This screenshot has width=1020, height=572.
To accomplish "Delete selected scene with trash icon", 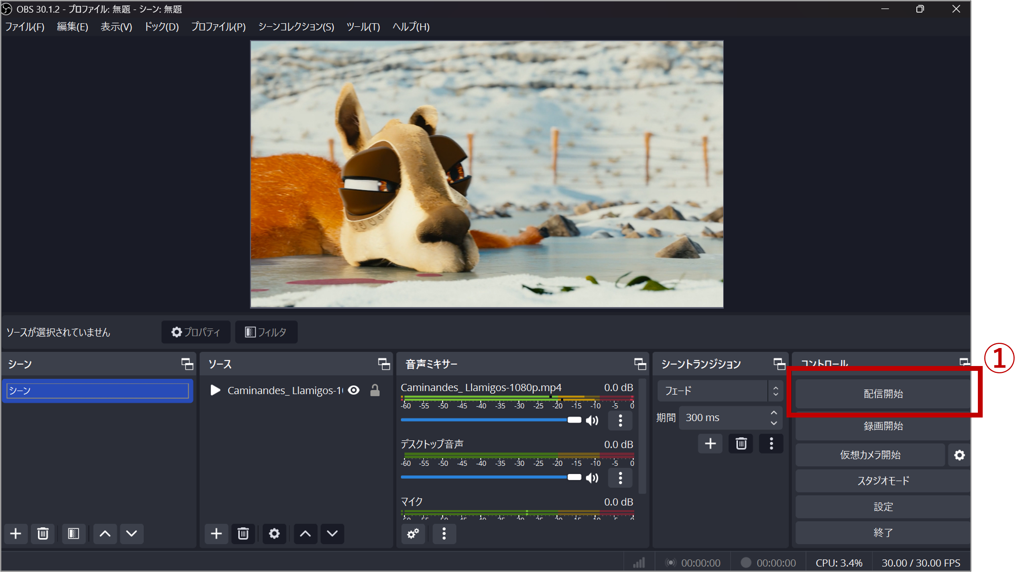I will (x=43, y=534).
